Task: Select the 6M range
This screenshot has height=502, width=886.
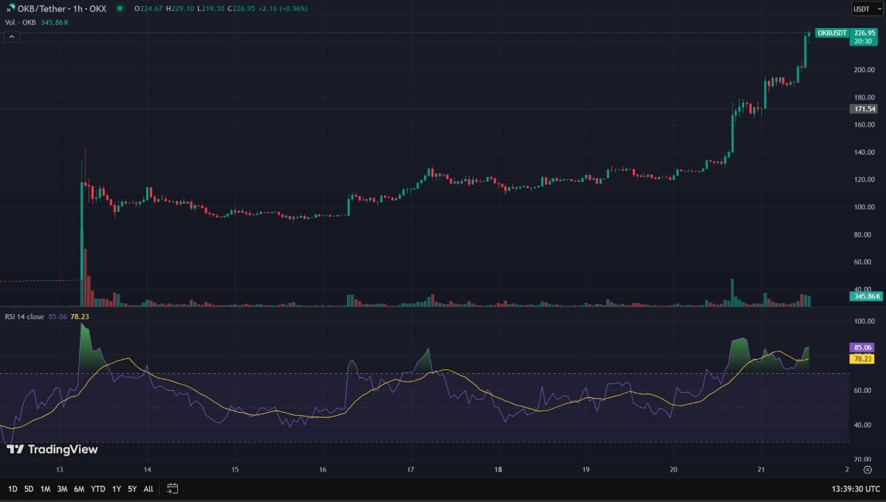Action: (x=78, y=488)
